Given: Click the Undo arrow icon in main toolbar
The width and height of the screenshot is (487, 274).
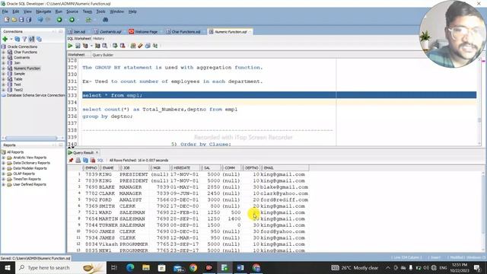Looking at the screenshot, I should (x=40, y=20).
